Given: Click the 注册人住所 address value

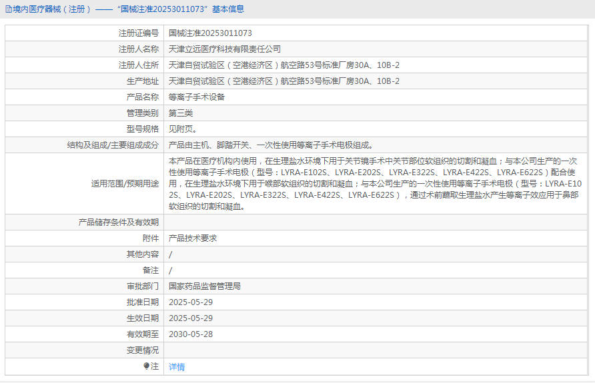Looking at the screenshot, I should 284,65.
